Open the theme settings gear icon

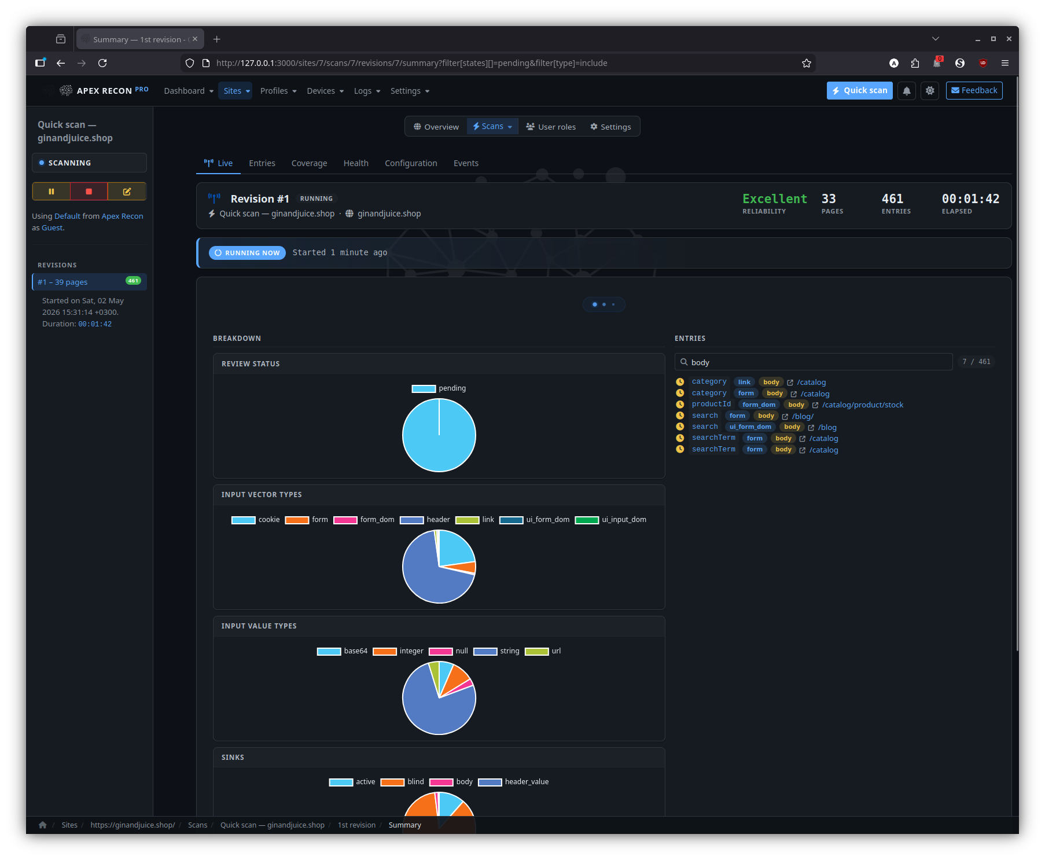(930, 91)
